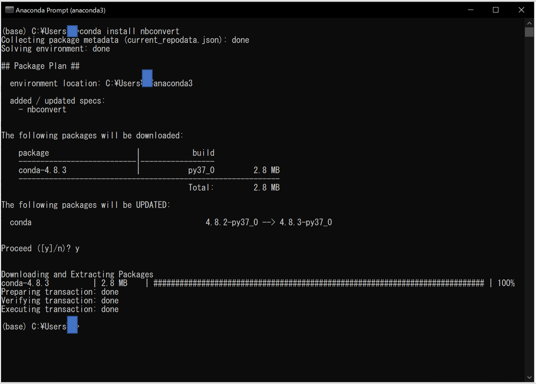
Task: Click the 'Preparing transaction: done' line
Action: (x=60, y=292)
